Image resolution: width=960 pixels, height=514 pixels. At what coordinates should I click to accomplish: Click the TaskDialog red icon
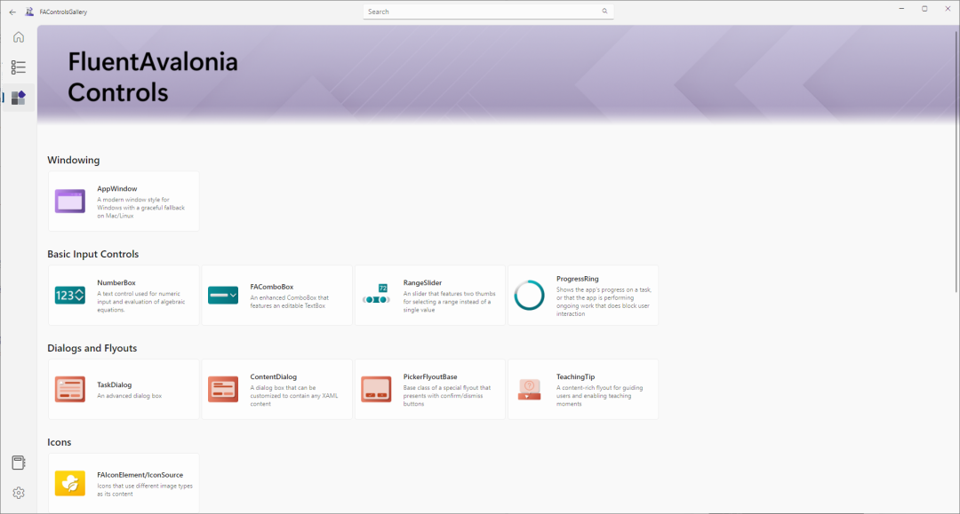click(x=70, y=390)
